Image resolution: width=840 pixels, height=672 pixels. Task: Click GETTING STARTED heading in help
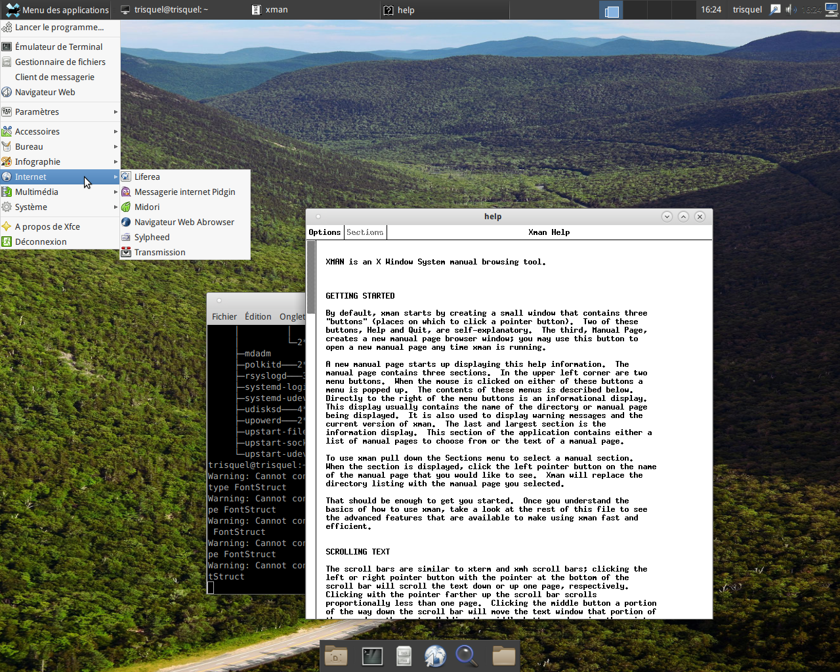(360, 296)
